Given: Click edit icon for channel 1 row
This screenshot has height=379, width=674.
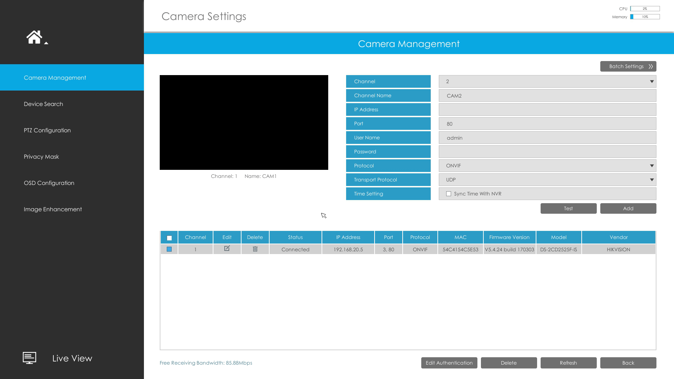Looking at the screenshot, I should [x=227, y=248].
